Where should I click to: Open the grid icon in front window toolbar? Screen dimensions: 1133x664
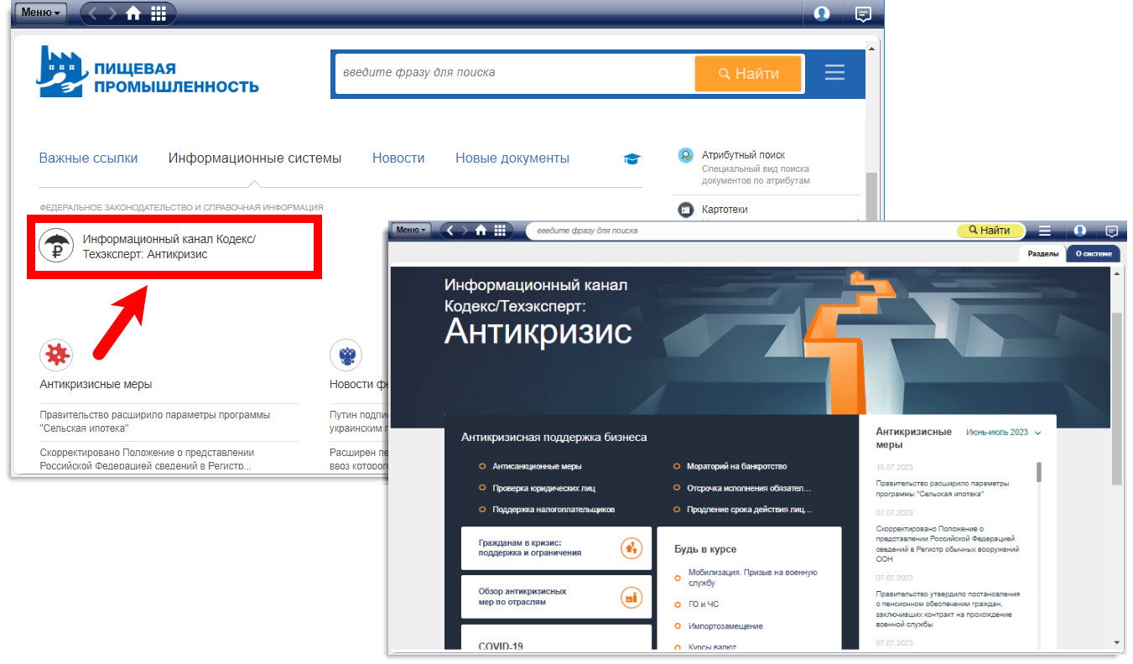tap(500, 231)
